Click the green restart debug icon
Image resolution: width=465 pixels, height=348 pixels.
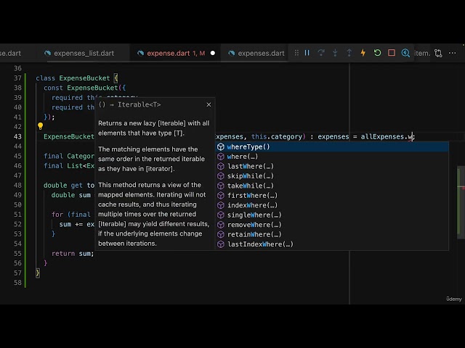click(x=377, y=53)
